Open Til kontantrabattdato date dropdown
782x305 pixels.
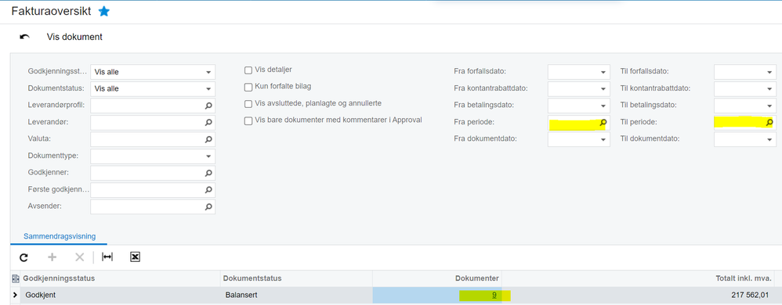click(x=769, y=89)
